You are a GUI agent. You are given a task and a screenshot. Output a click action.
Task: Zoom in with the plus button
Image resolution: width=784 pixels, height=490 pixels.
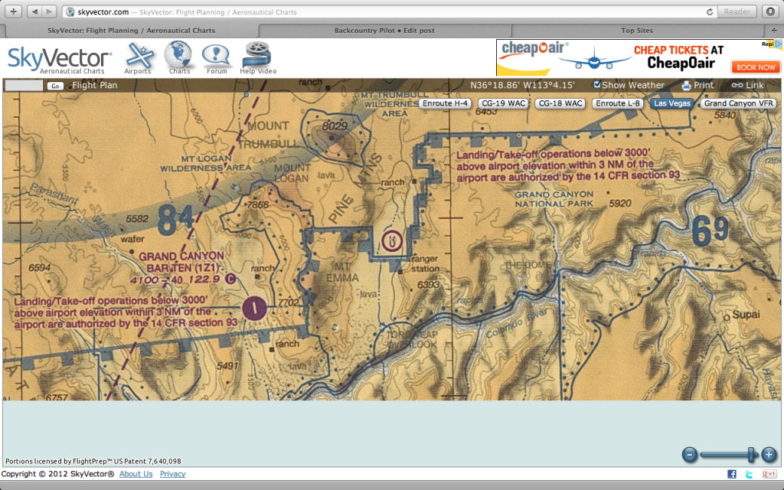pos(769,455)
